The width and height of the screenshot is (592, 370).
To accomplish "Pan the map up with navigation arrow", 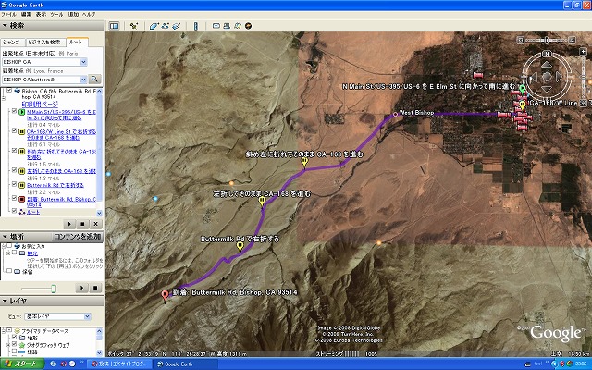I will [547, 65].
